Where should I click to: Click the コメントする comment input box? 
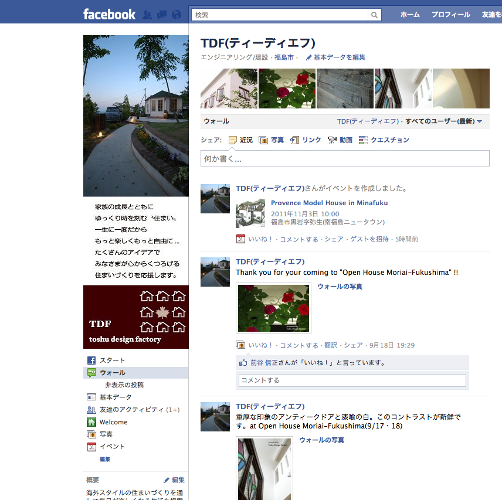[352, 380]
